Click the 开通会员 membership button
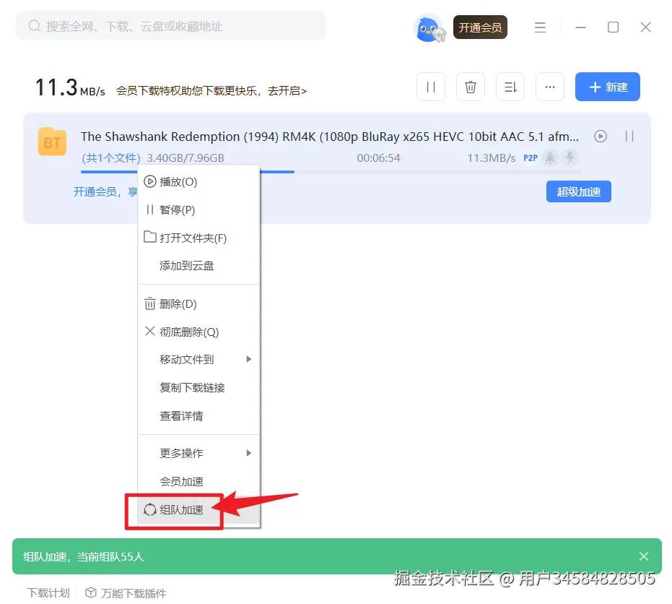 pyautogui.click(x=480, y=27)
